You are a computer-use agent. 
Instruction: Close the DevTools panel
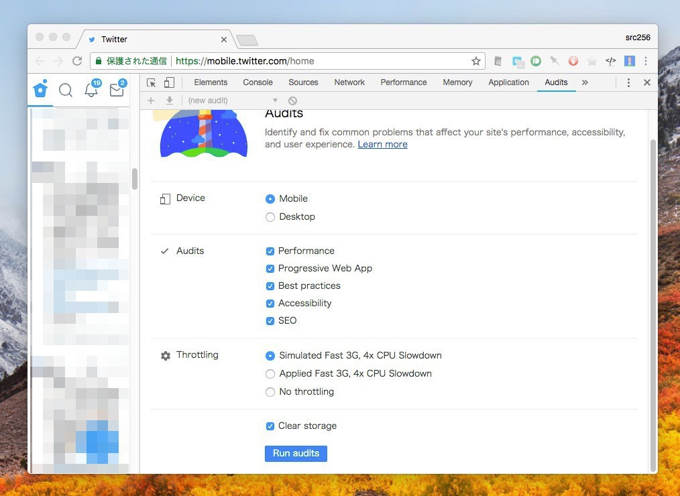647,82
